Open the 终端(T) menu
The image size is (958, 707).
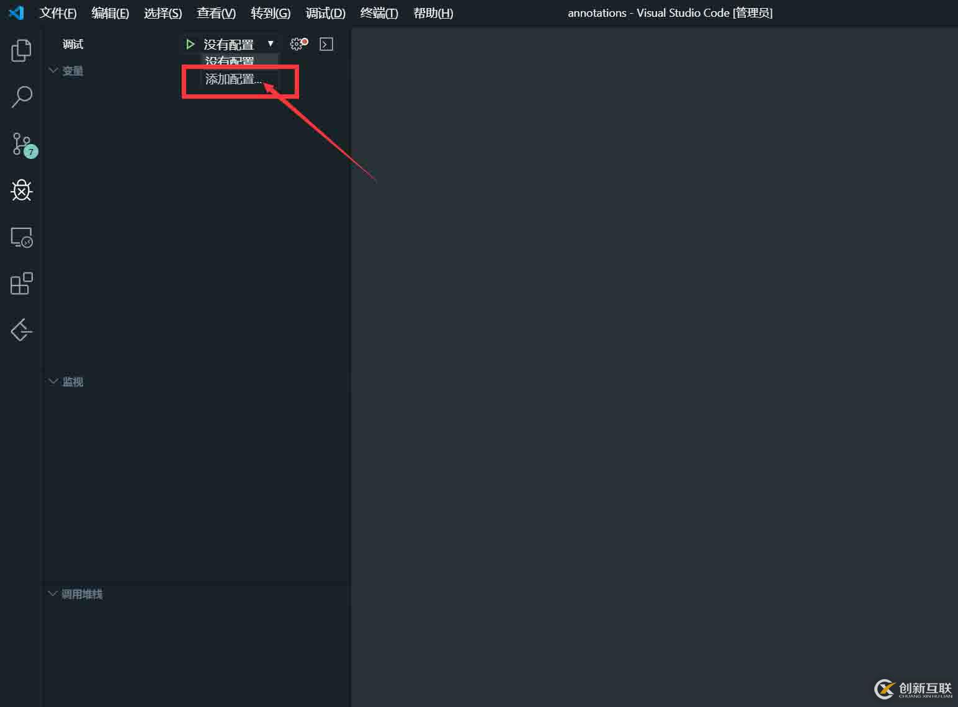click(x=379, y=13)
